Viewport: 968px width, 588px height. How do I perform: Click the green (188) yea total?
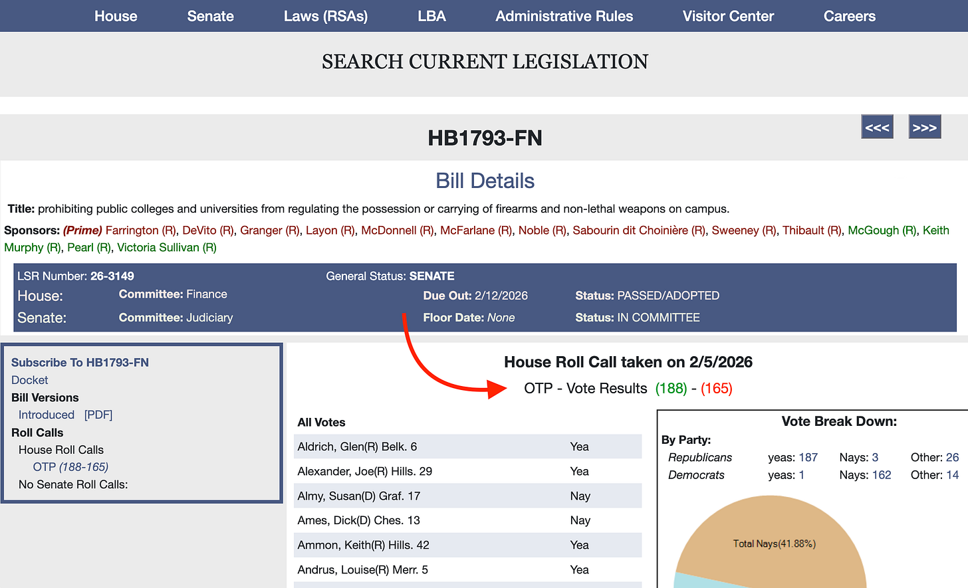pos(671,389)
